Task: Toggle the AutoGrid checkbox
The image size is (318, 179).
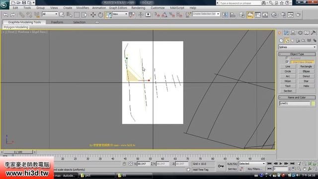Action: (x=287, y=58)
